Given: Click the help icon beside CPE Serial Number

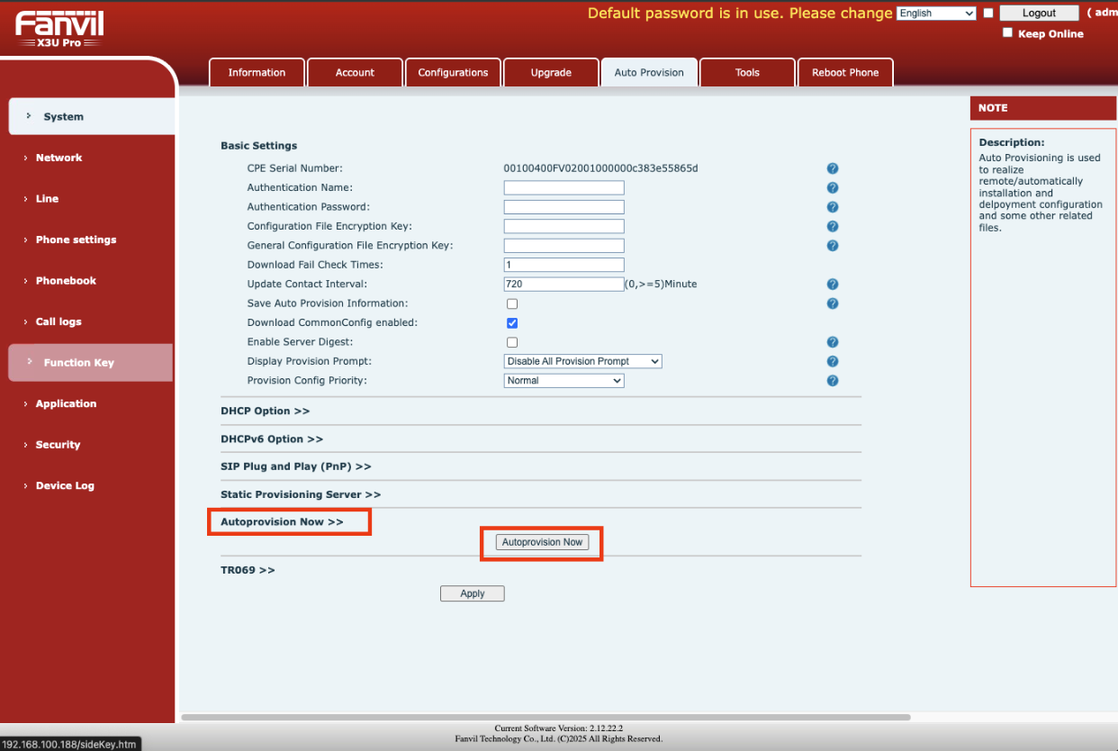Looking at the screenshot, I should pos(833,168).
